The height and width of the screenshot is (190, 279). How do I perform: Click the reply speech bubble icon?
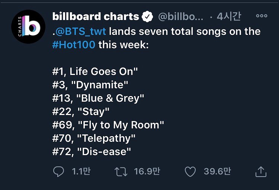(x=59, y=171)
